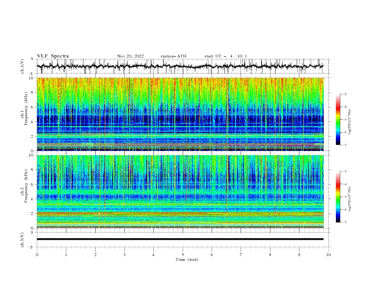Click the "5" tick on the ch.3(V) axis
The image size is (370, 286).
coord(33,233)
